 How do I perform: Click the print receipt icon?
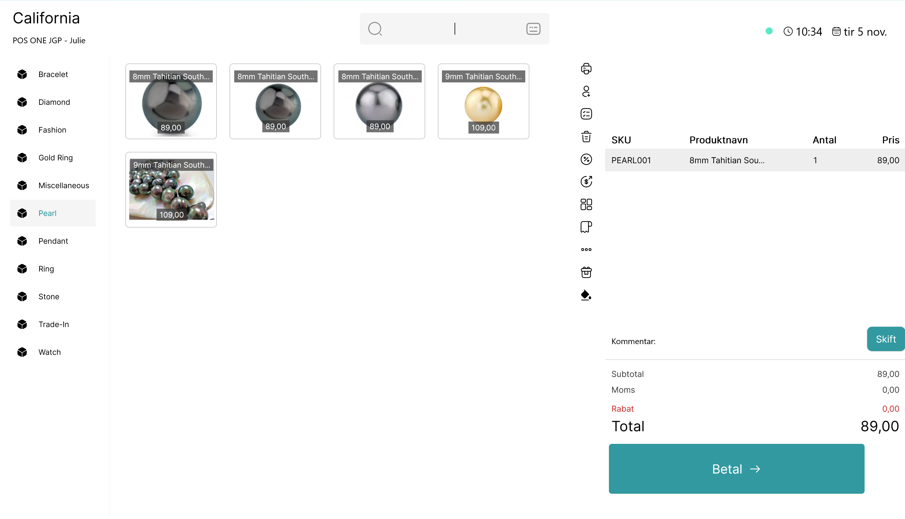tap(586, 69)
